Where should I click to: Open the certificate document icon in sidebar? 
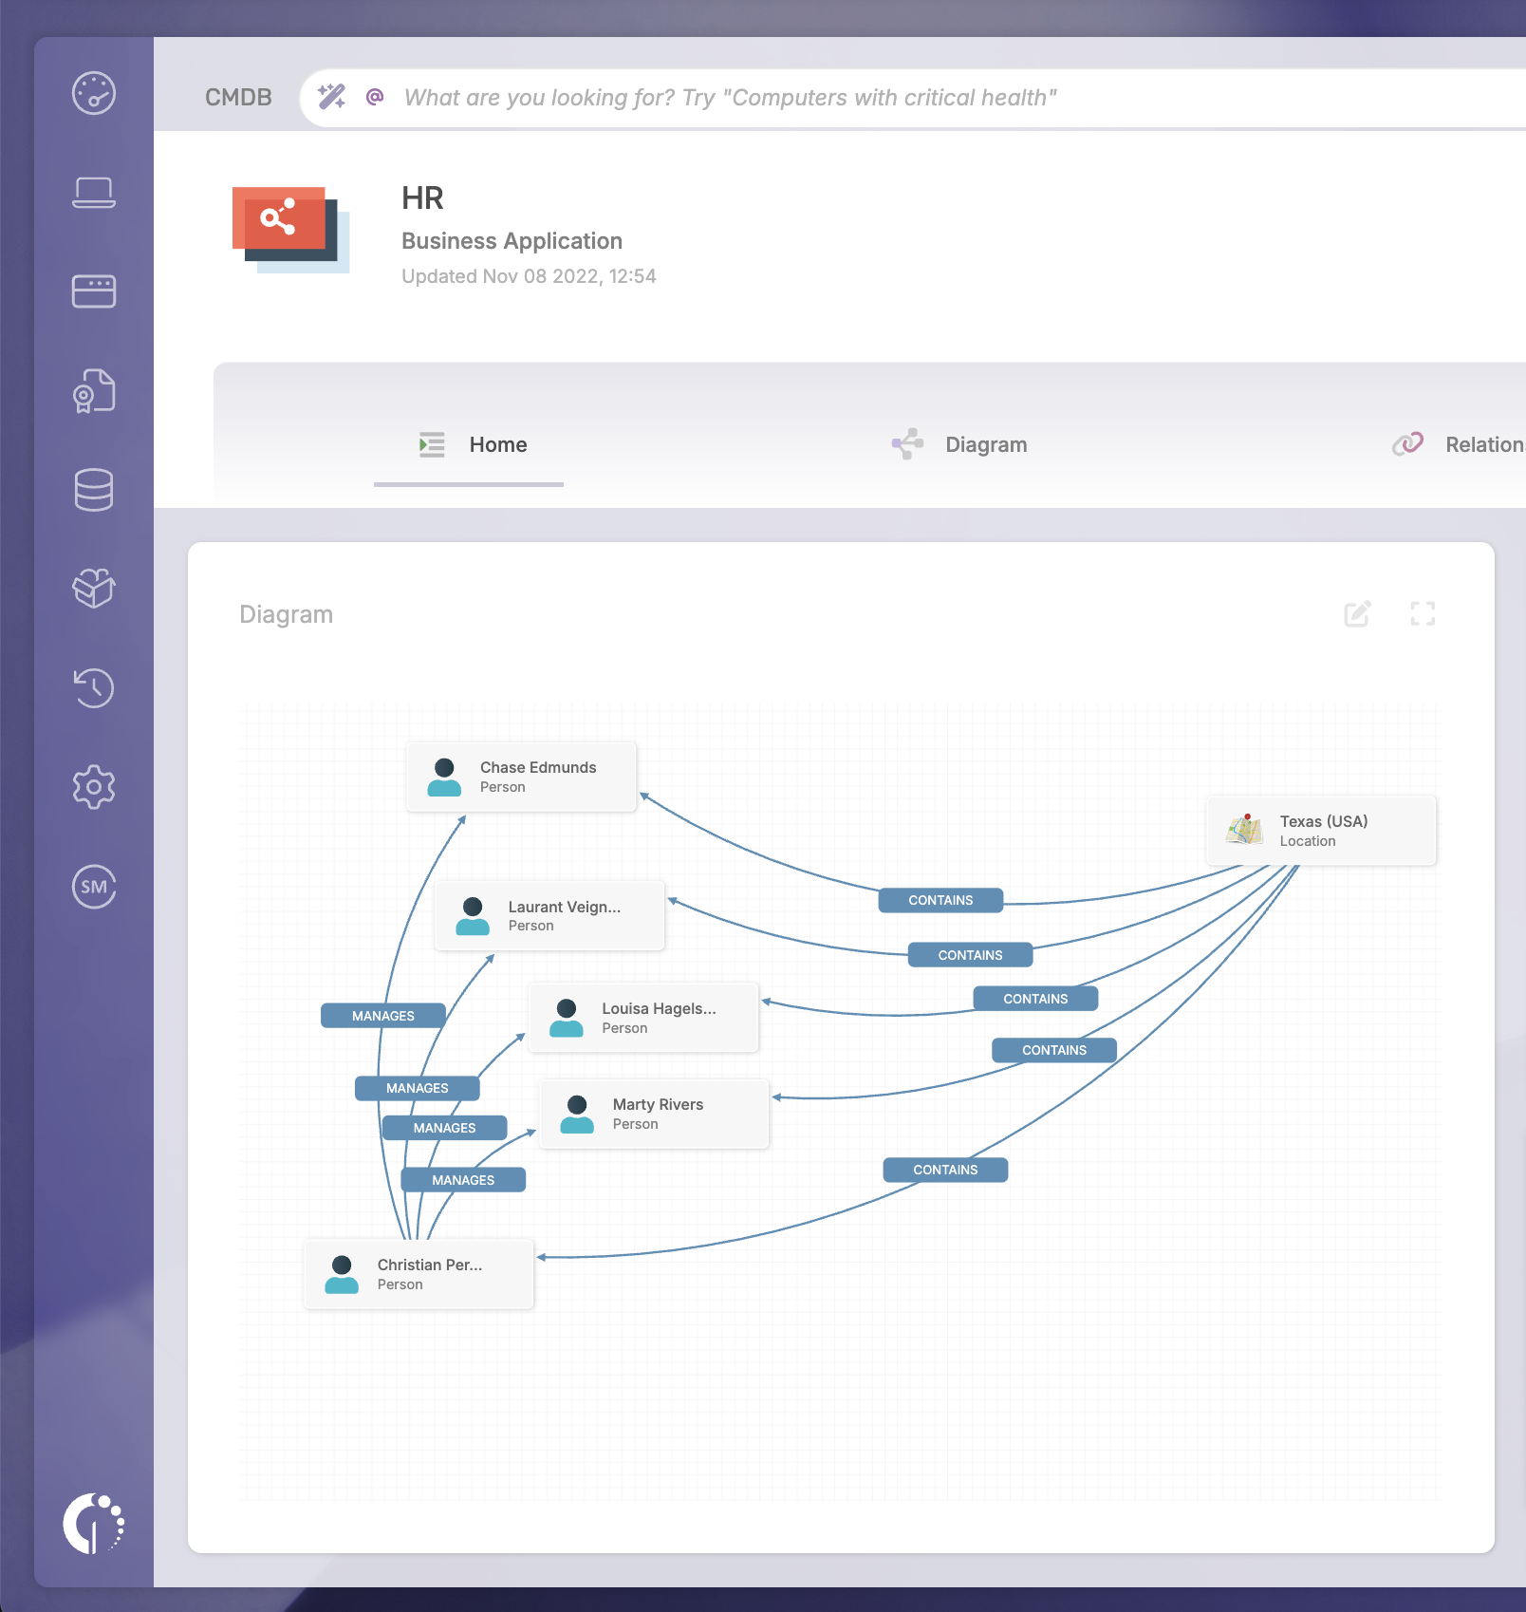tap(94, 391)
